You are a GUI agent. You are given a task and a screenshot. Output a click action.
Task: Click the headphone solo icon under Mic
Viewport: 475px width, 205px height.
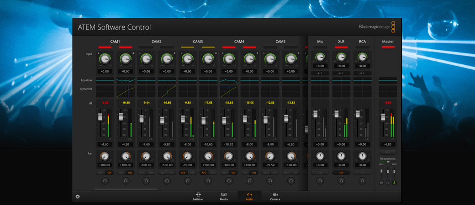tap(320, 181)
